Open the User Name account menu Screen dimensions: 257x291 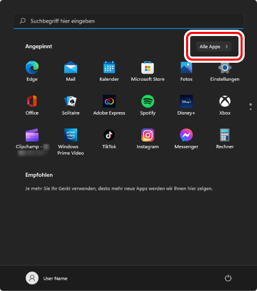coord(47,278)
